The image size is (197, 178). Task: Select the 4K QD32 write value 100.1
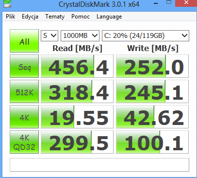click(x=152, y=142)
